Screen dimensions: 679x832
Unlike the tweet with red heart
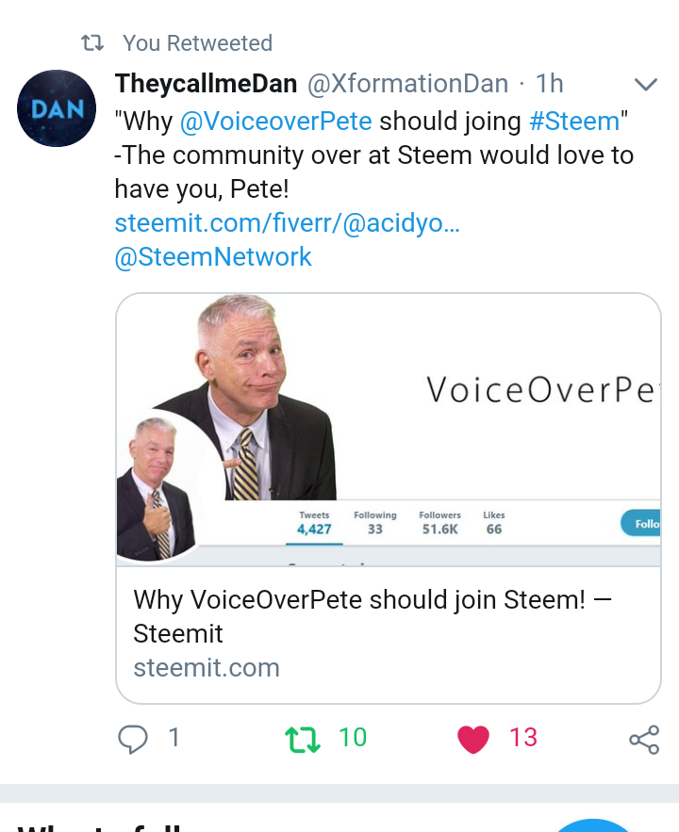click(x=473, y=739)
